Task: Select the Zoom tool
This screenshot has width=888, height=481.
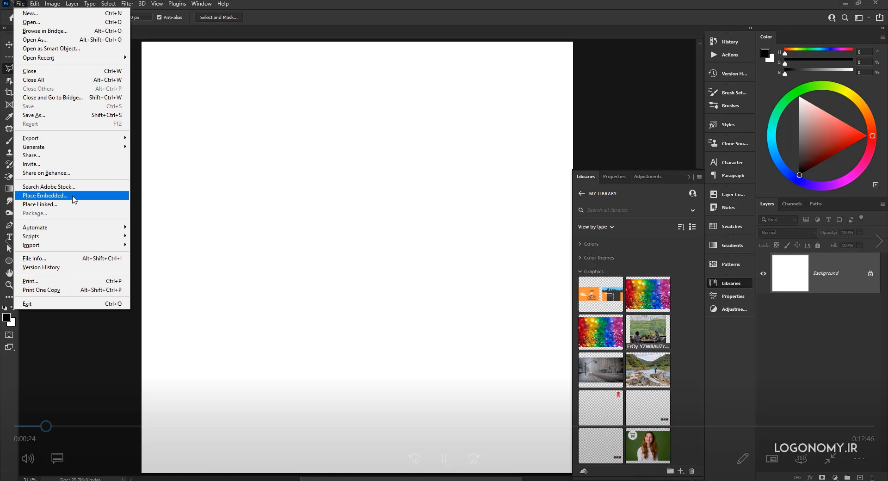Action: [9, 285]
